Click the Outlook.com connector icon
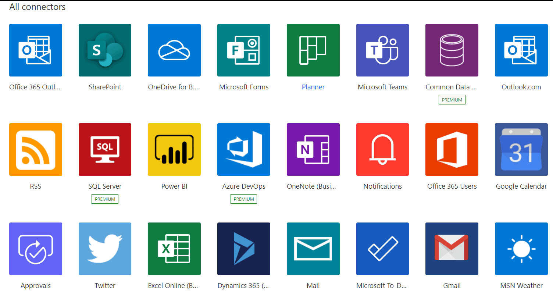The width and height of the screenshot is (553, 292). (521, 50)
